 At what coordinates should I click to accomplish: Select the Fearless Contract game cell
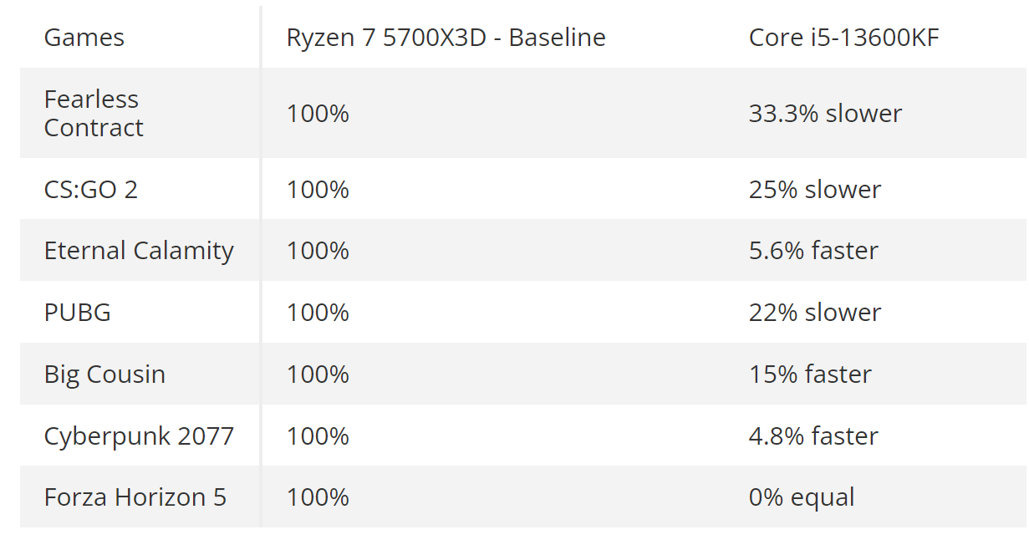(x=94, y=113)
